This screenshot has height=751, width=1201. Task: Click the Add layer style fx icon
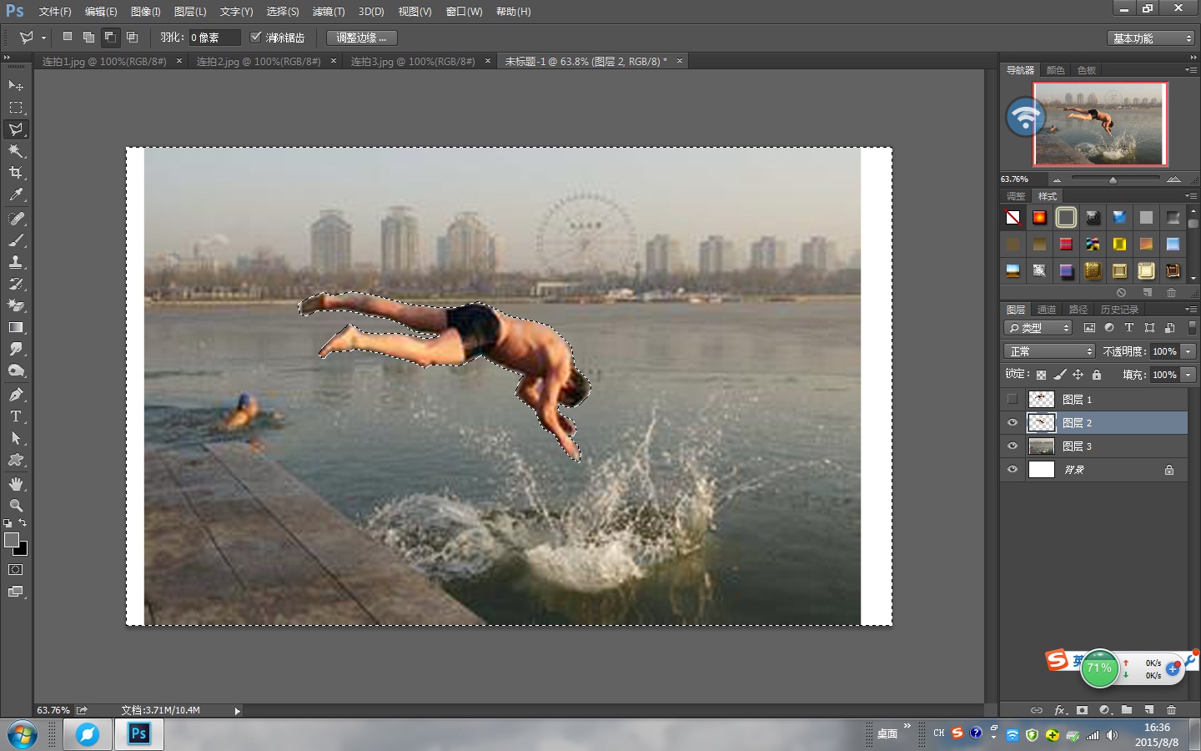pos(1060,710)
